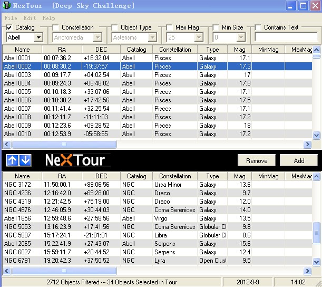Select NGC 6791 in the tour list
Viewport: 322px width, 287px height.
click(157, 261)
